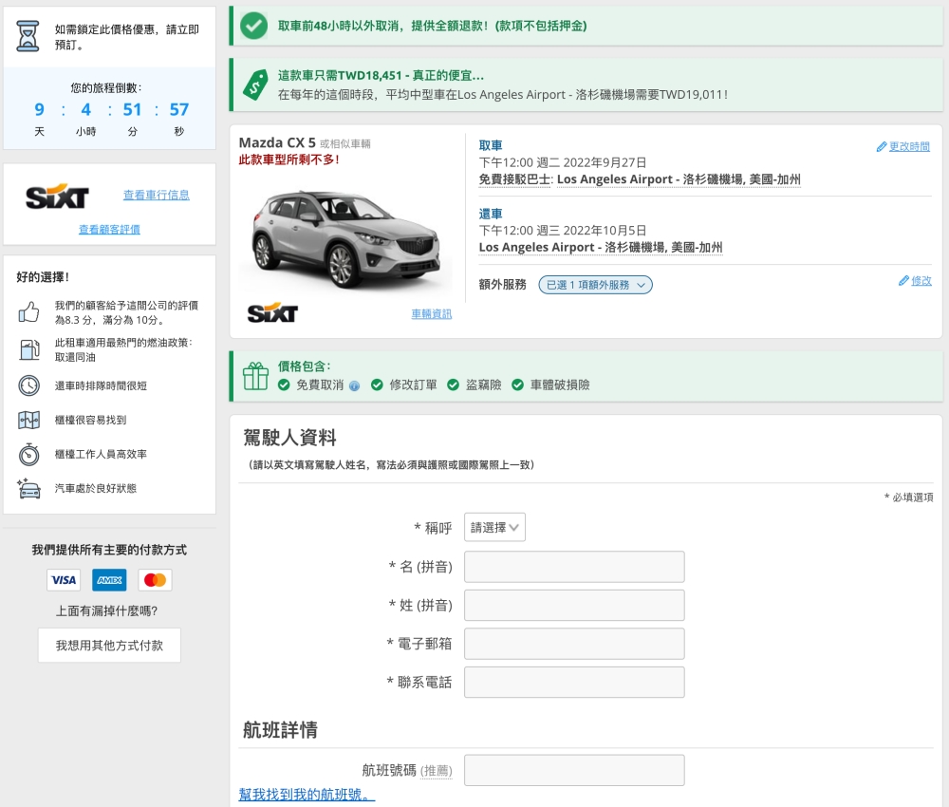
Task: Open the 查看車行信息 link
Action: point(157,195)
